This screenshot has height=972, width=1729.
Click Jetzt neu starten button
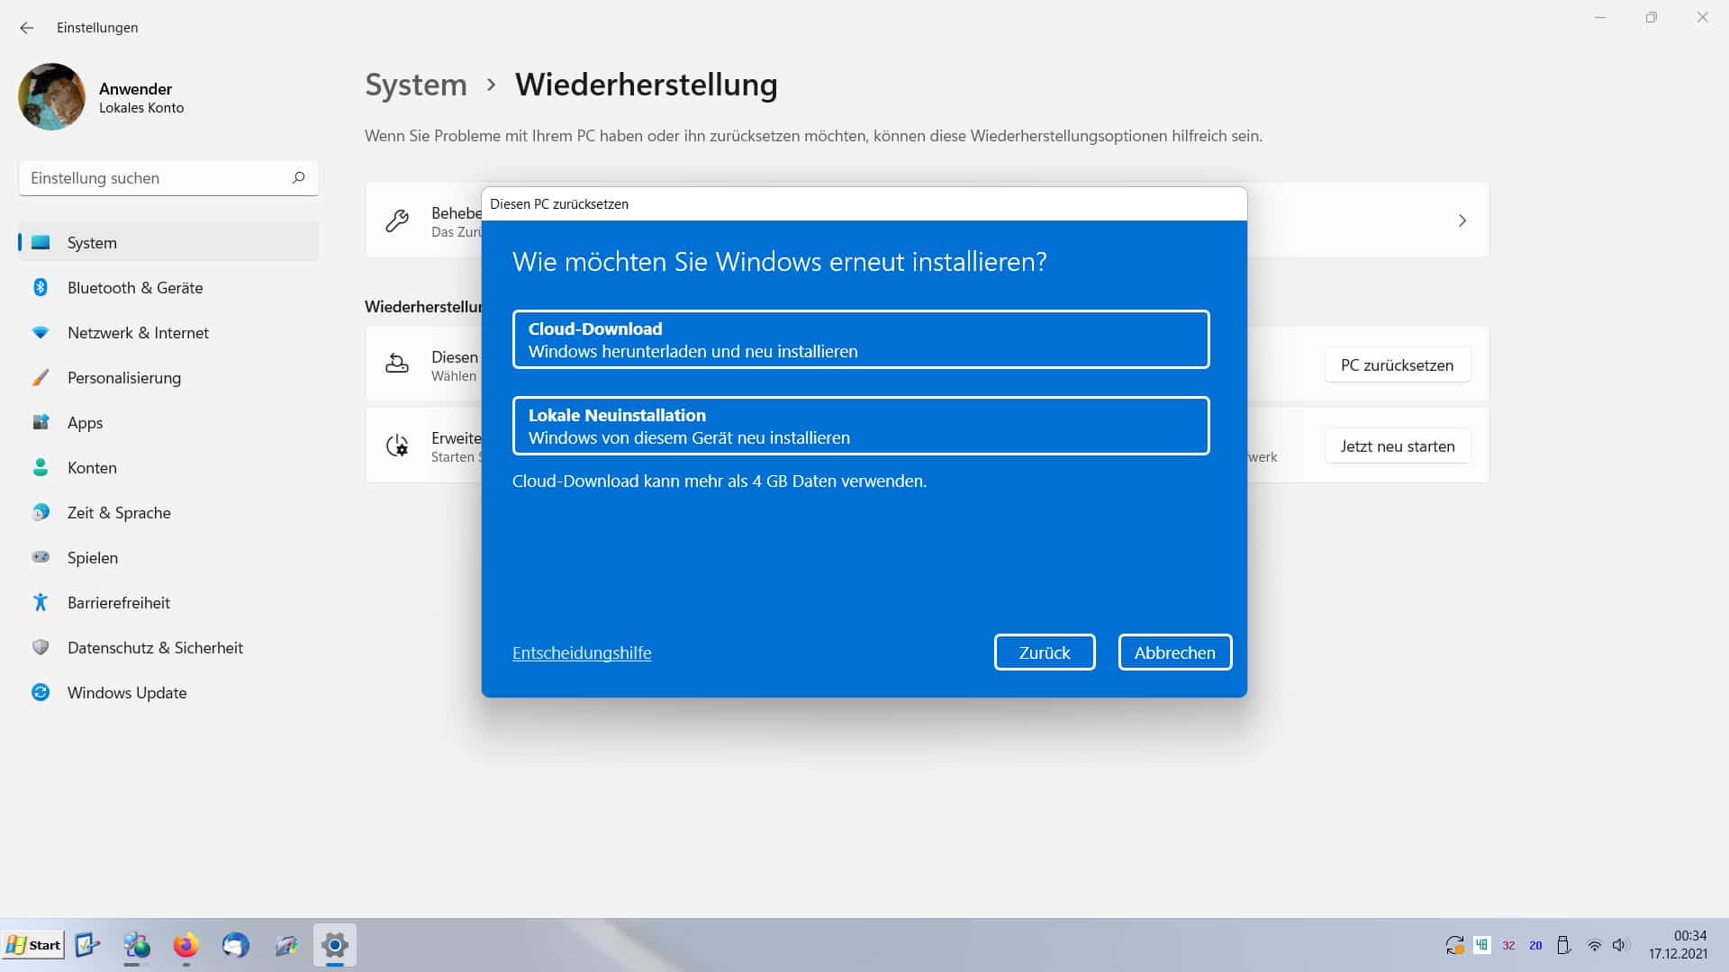tap(1397, 445)
